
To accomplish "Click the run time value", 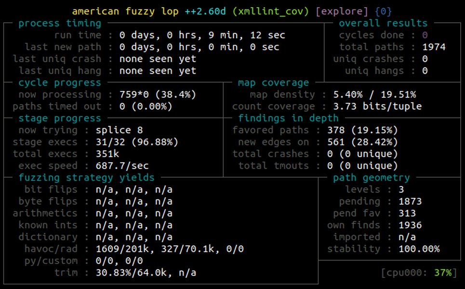I will coord(202,35).
